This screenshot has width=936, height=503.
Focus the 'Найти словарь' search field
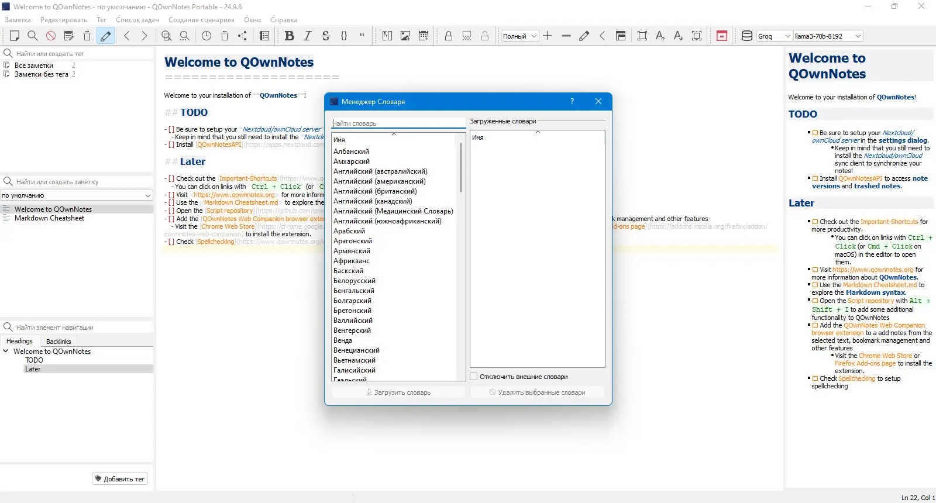[398, 123]
